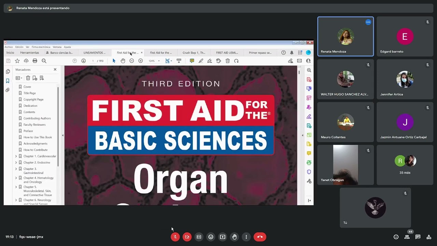Open the Contents bookmark
437x246 pixels.
(x=29, y=112)
